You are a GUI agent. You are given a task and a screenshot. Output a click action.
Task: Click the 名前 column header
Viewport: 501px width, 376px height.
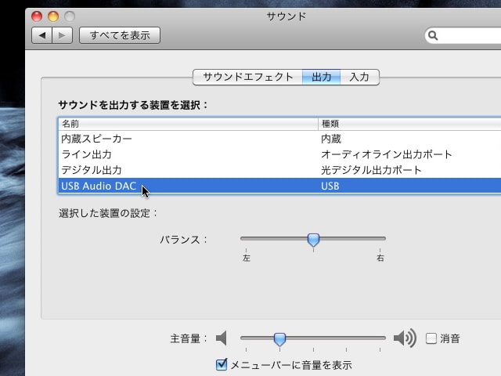188,124
